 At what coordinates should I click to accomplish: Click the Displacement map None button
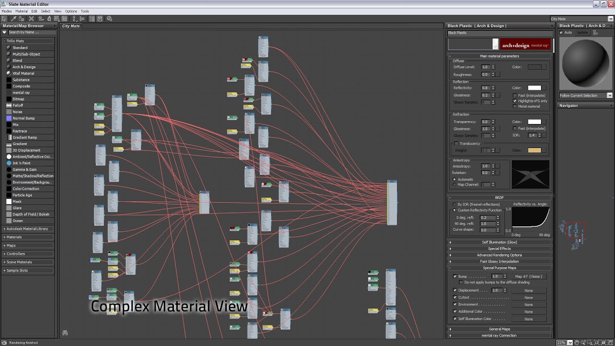point(529,290)
